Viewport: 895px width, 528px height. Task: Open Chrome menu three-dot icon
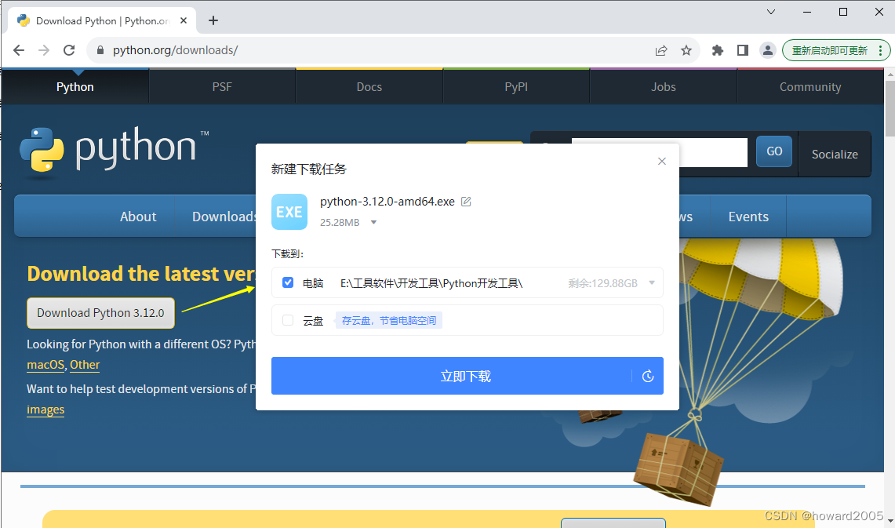point(881,50)
